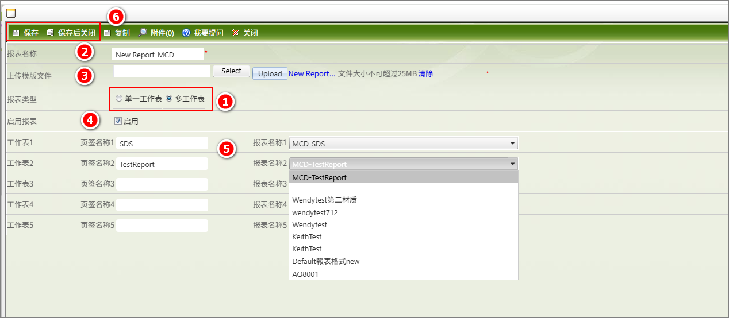Select the 单一工作表 radio button

point(119,99)
